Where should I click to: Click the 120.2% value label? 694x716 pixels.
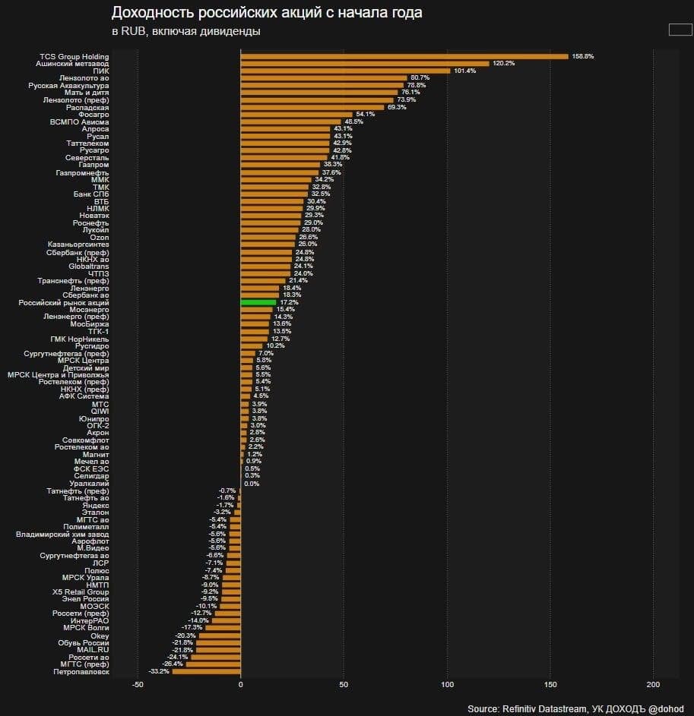(503, 63)
